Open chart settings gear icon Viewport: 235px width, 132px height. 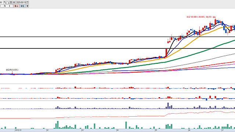click(14, 3)
